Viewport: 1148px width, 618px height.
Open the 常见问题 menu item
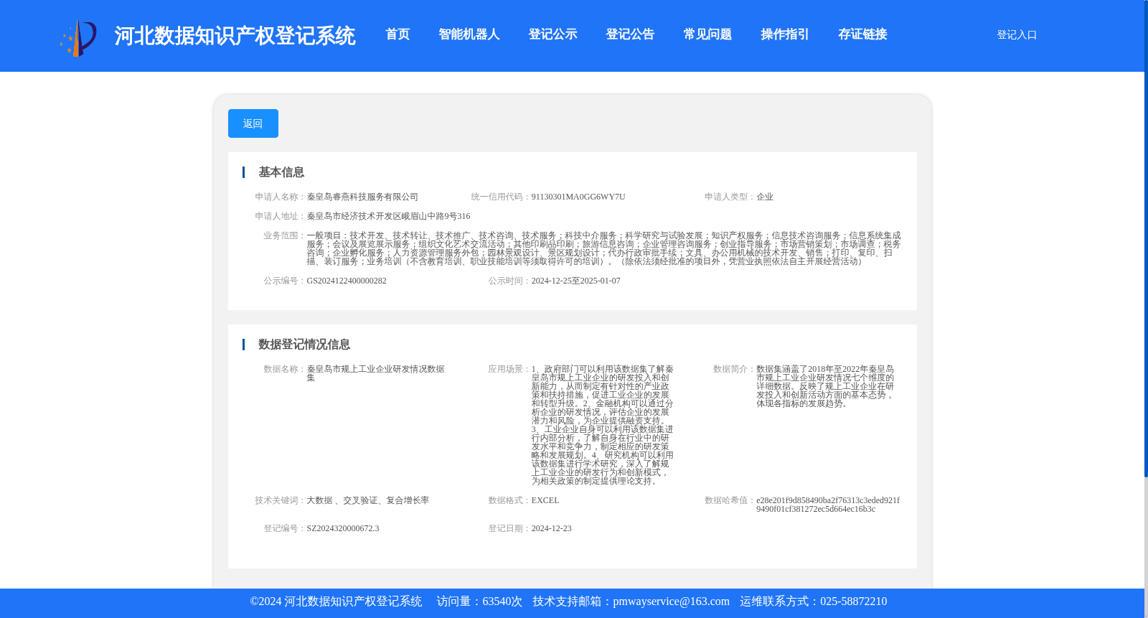[707, 34]
